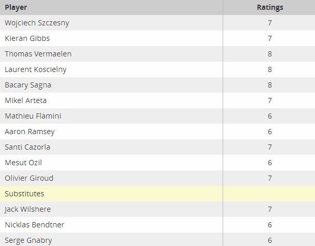Click Mesut Ozil's rating value
Viewport: 315px width, 246px height.
[270, 163]
